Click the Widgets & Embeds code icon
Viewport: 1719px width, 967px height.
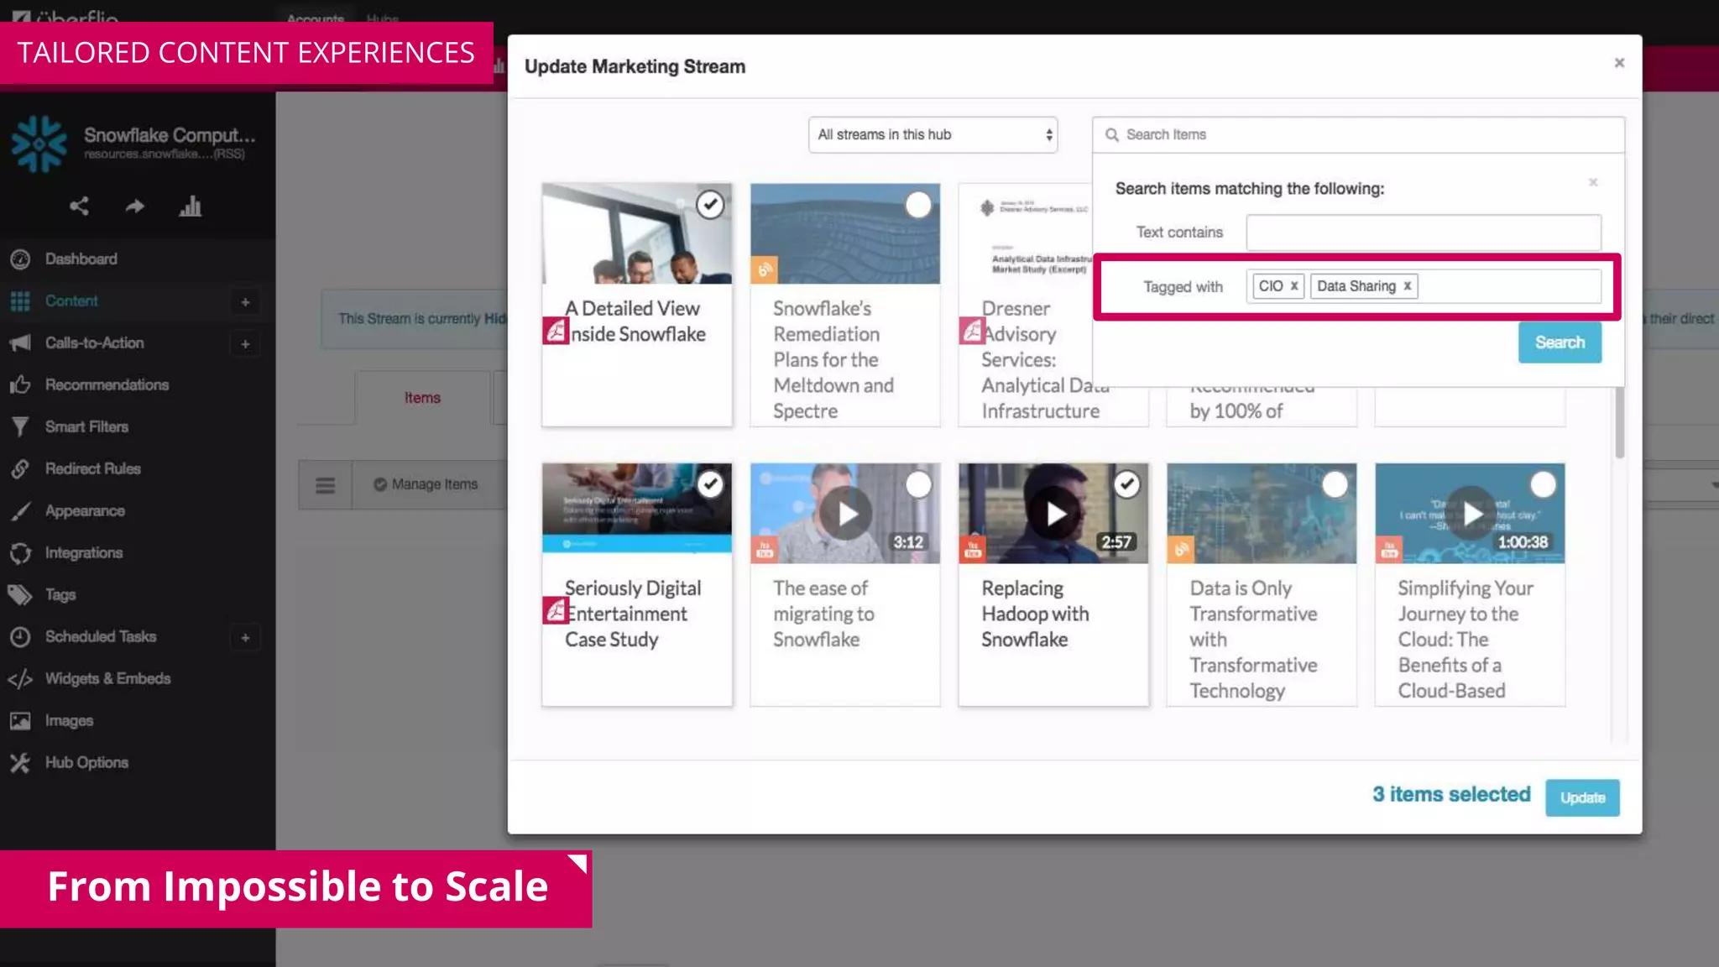[x=20, y=678]
